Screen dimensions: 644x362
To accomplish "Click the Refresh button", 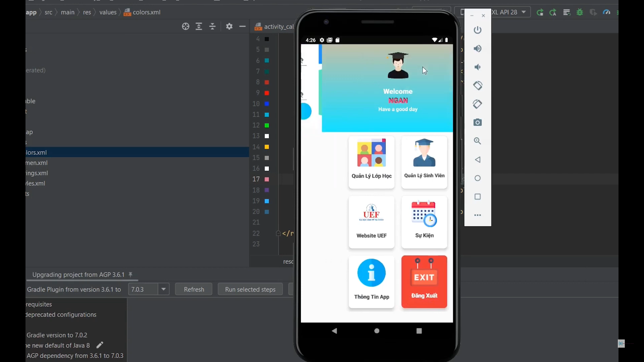I will coord(194,289).
